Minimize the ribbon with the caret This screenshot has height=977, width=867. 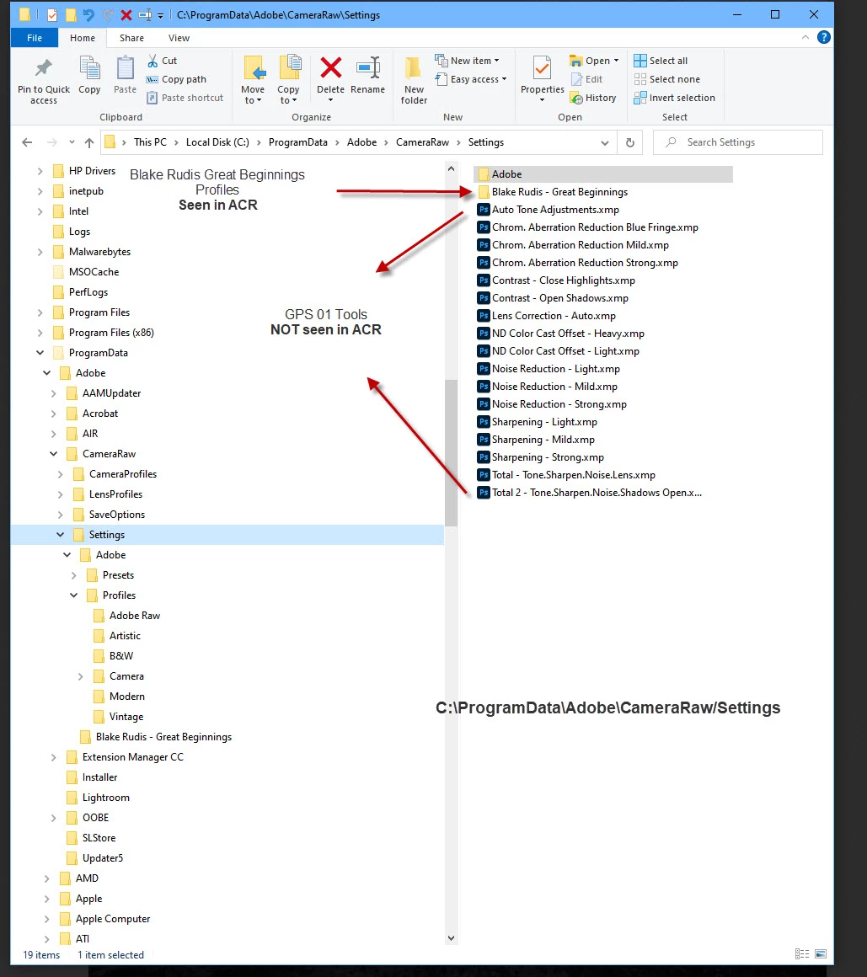805,37
